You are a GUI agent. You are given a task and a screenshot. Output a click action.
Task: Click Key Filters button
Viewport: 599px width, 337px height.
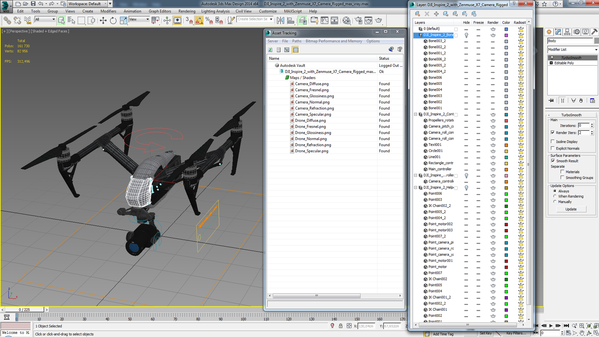click(516, 333)
